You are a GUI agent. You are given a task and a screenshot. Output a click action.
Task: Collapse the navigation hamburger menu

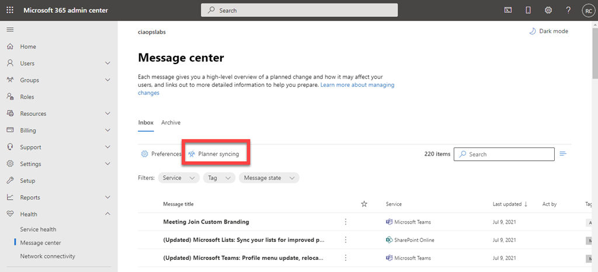click(10, 29)
